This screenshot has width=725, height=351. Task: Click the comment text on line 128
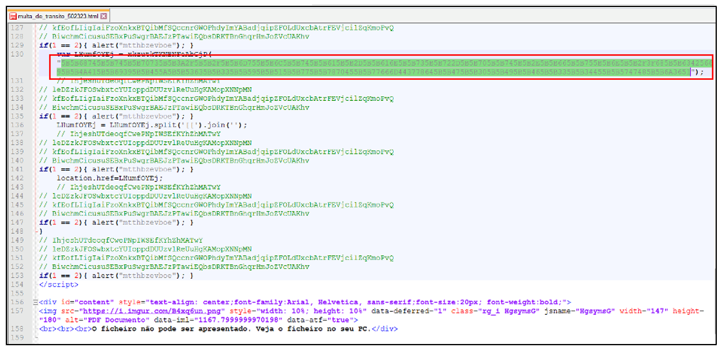point(174,36)
